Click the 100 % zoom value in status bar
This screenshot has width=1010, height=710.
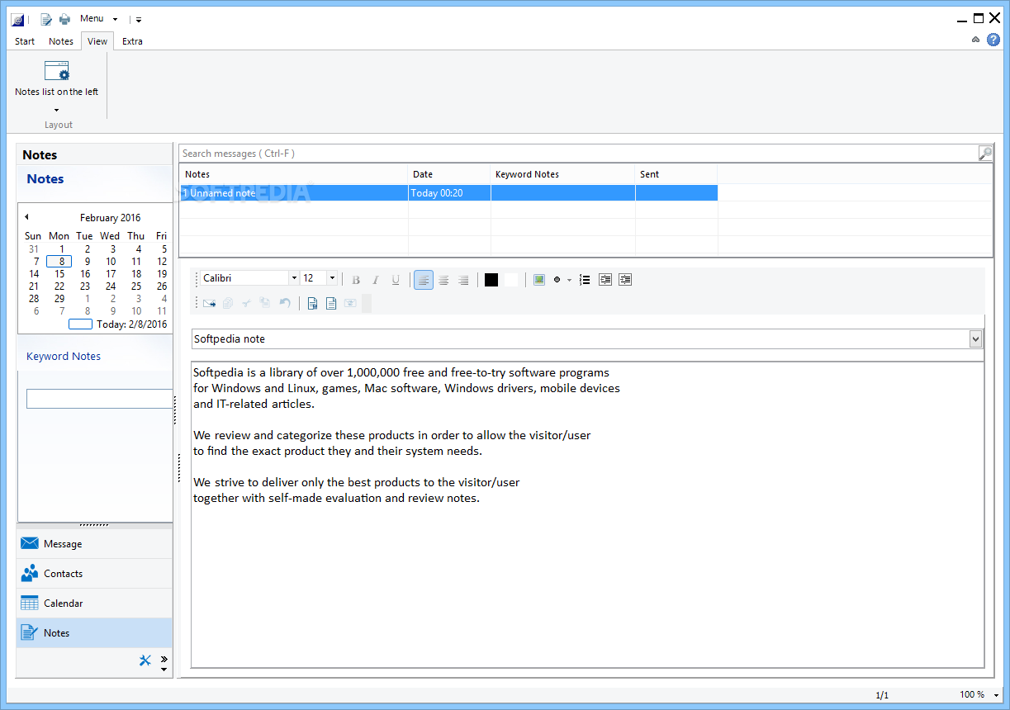coord(972,694)
